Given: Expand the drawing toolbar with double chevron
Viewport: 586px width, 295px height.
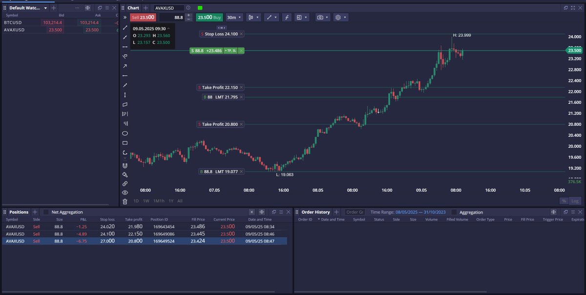Looking at the screenshot, I should (x=125, y=17).
